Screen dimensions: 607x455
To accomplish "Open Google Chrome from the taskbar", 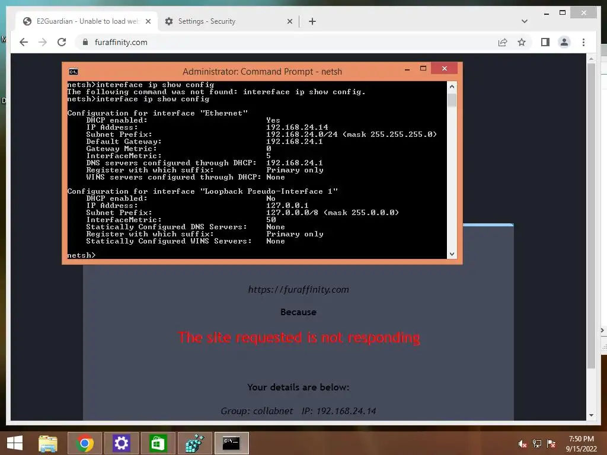I will (85, 443).
